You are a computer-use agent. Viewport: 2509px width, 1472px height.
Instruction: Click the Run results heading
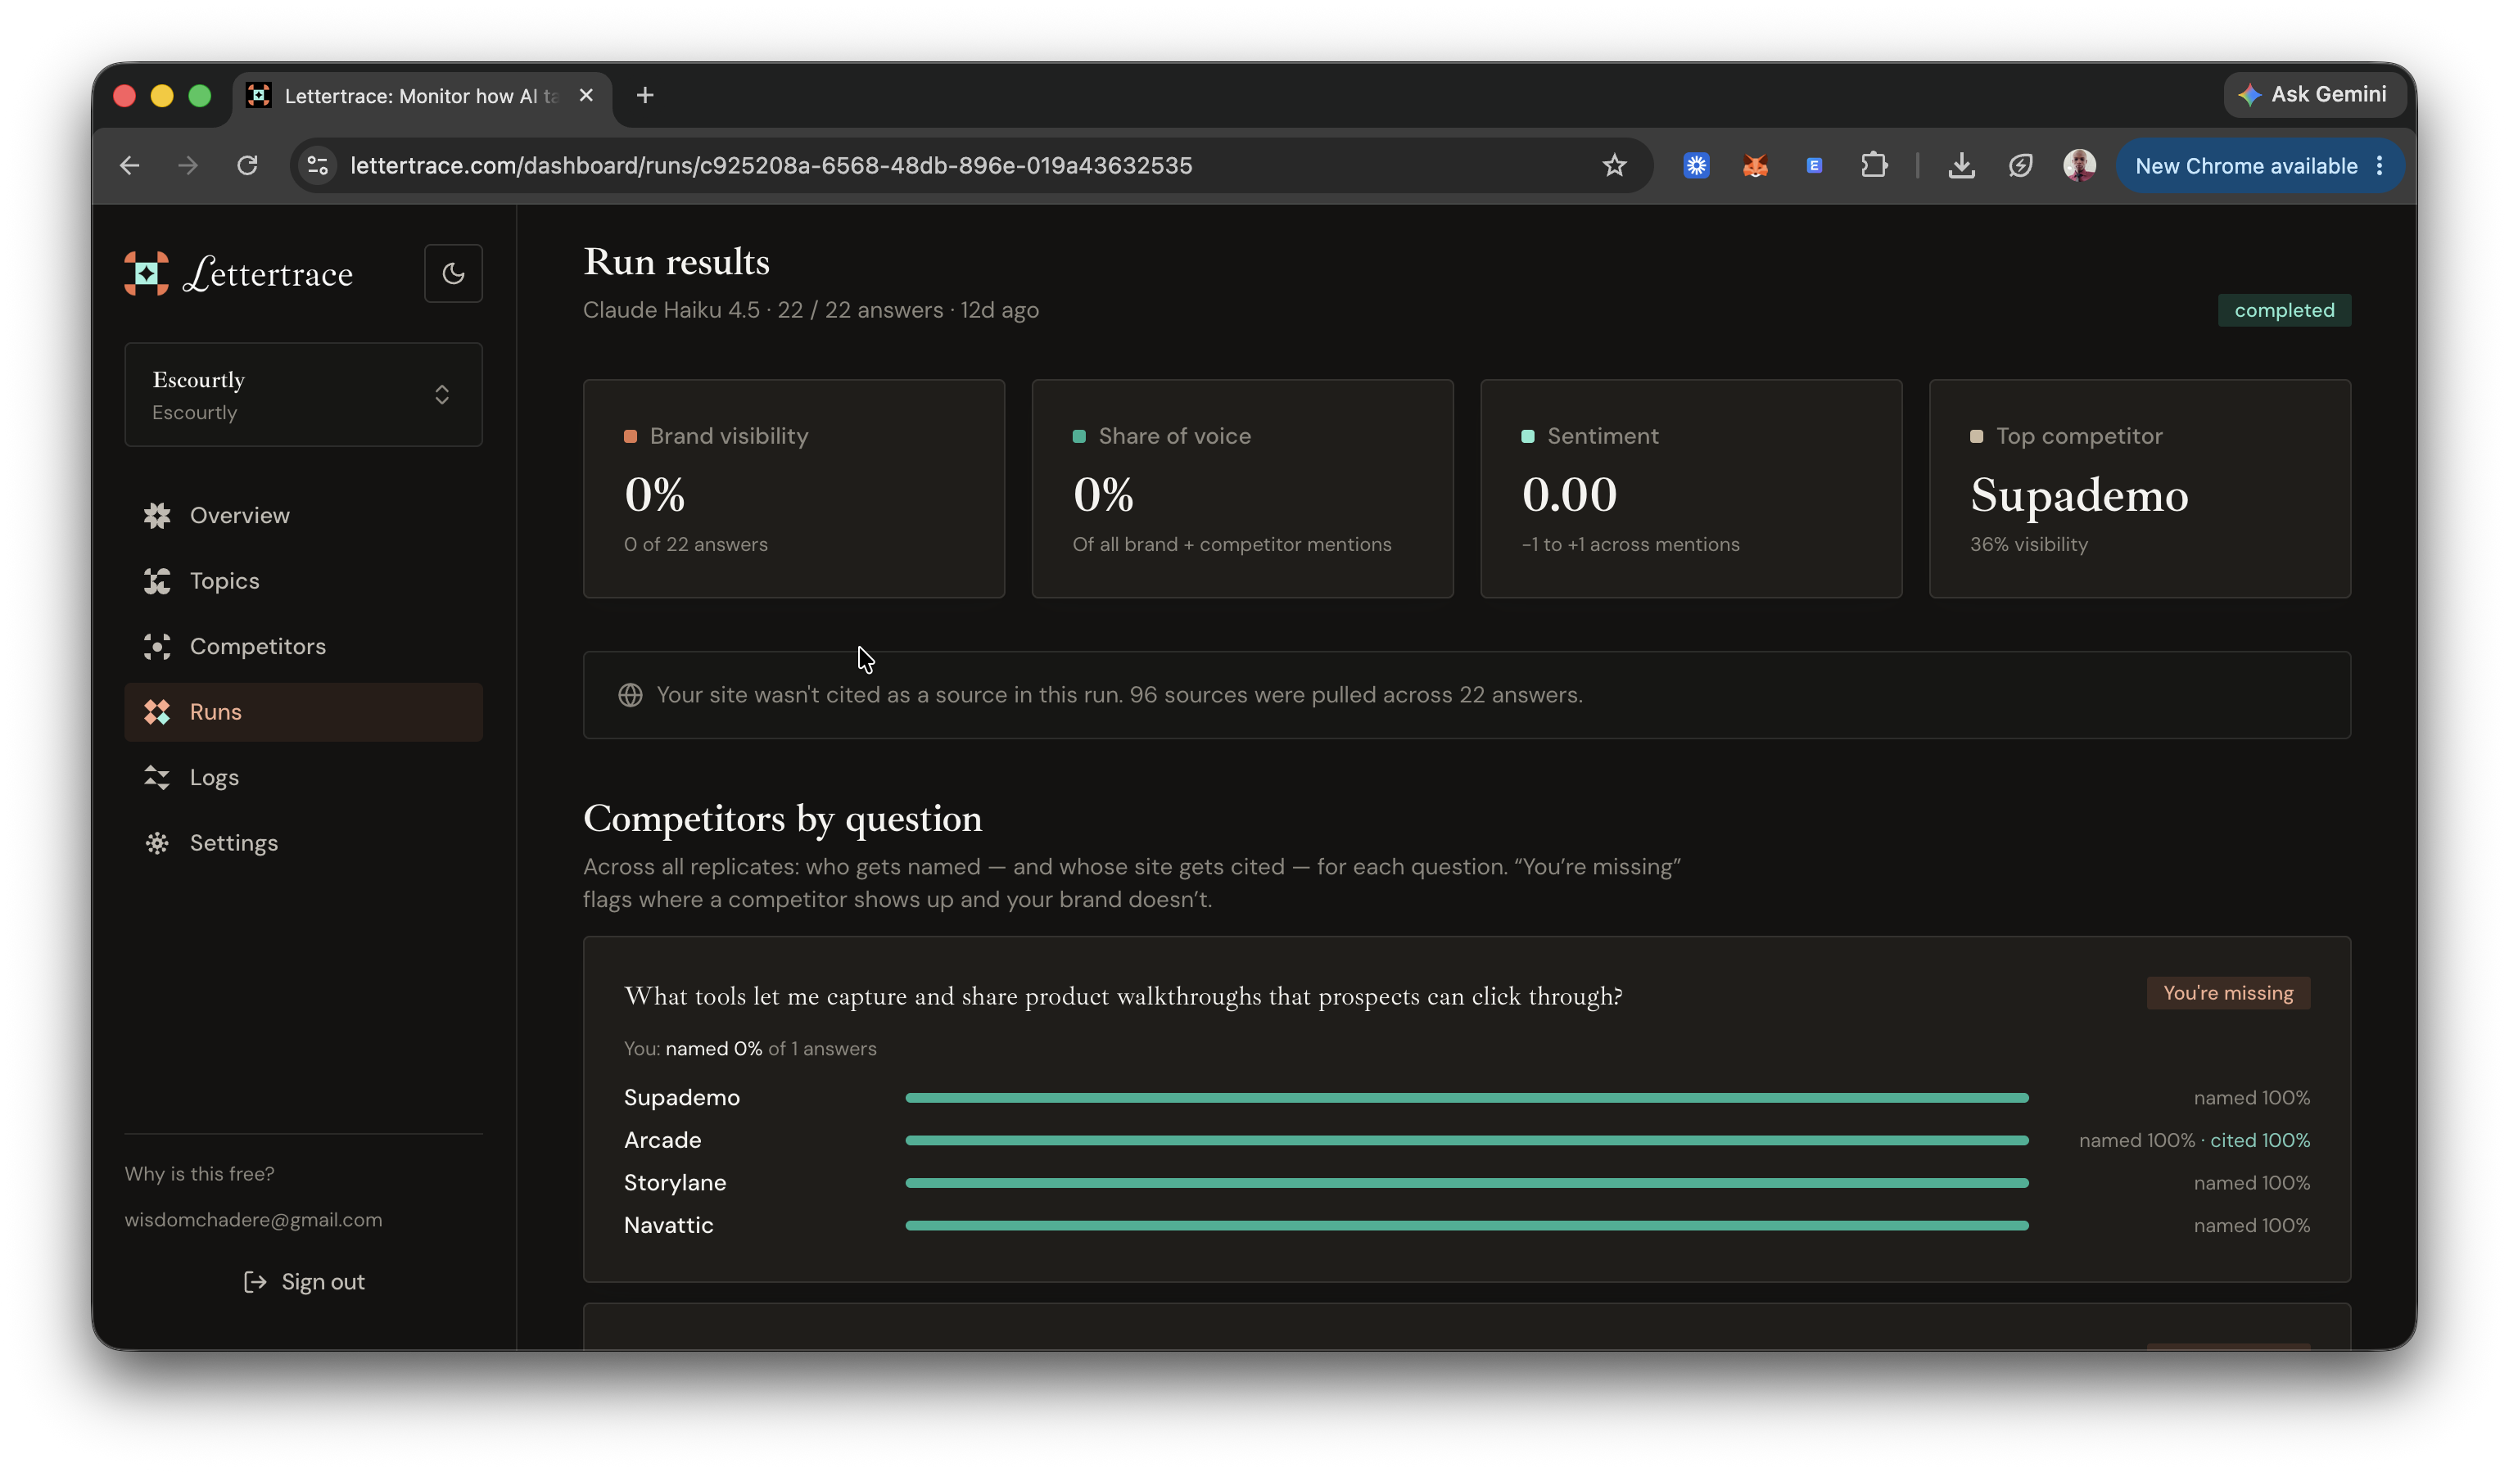[676, 262]
